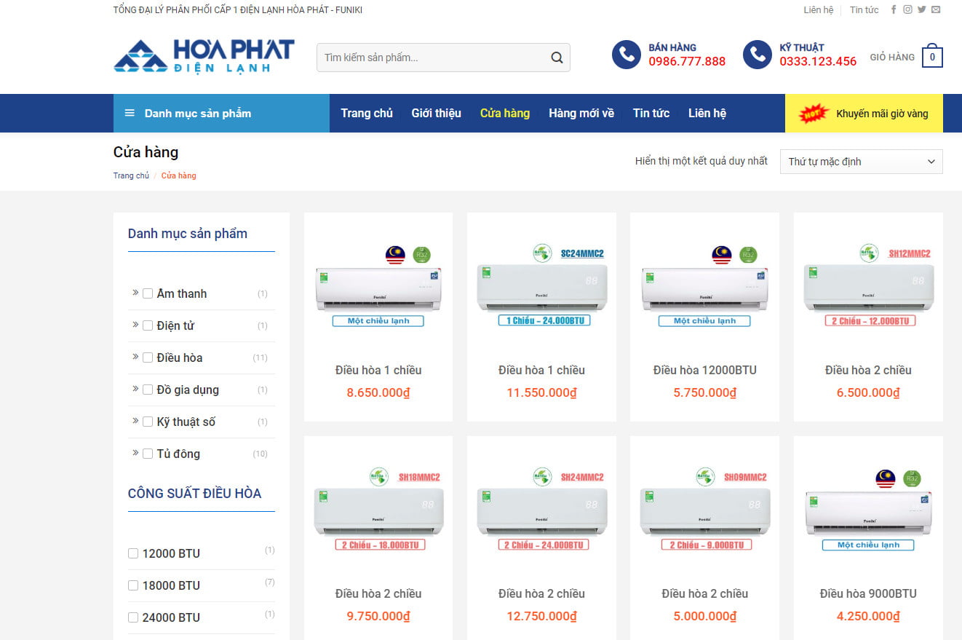The width and height of the screenshot is (962, 640).
Task: Expand the Danh mục sản phẩm menu
Action: pyautogui.click(x=221, y=113)
